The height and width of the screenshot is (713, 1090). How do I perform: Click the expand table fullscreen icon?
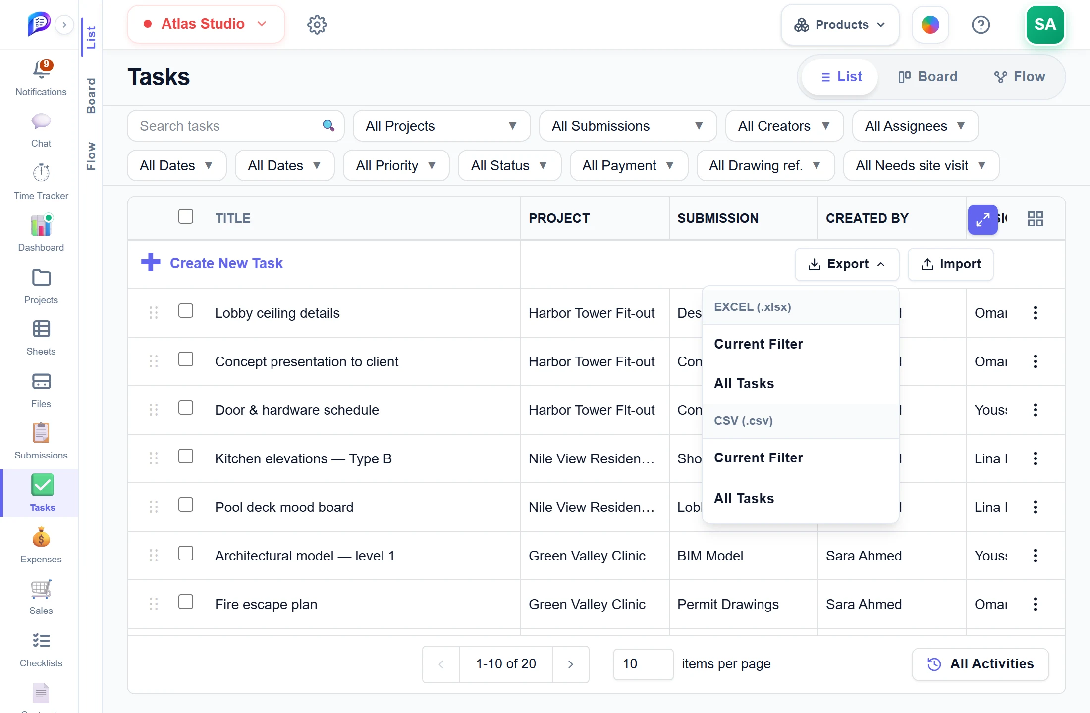tap(983, 219)
